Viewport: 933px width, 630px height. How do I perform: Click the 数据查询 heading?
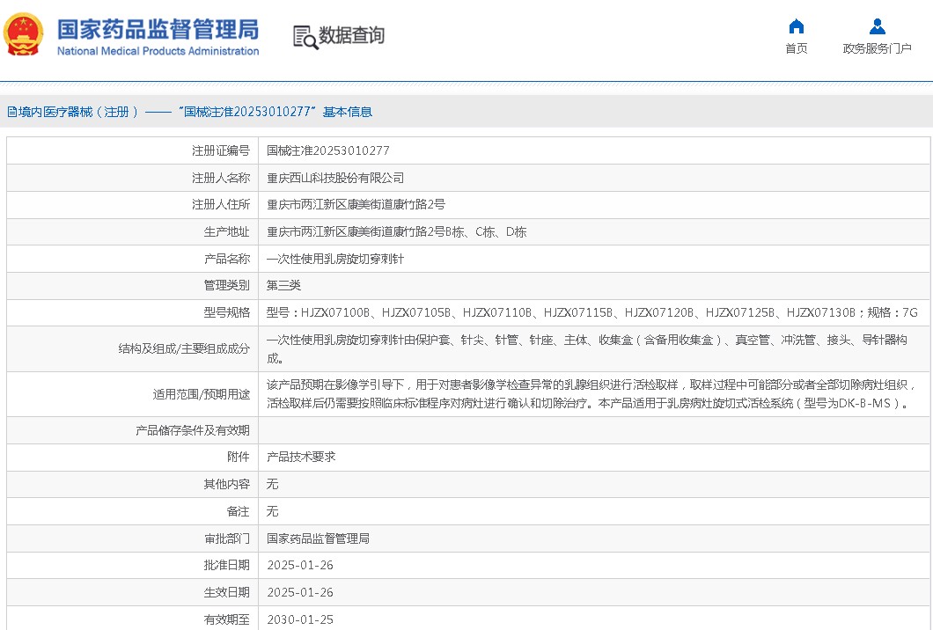pos(352,36)
